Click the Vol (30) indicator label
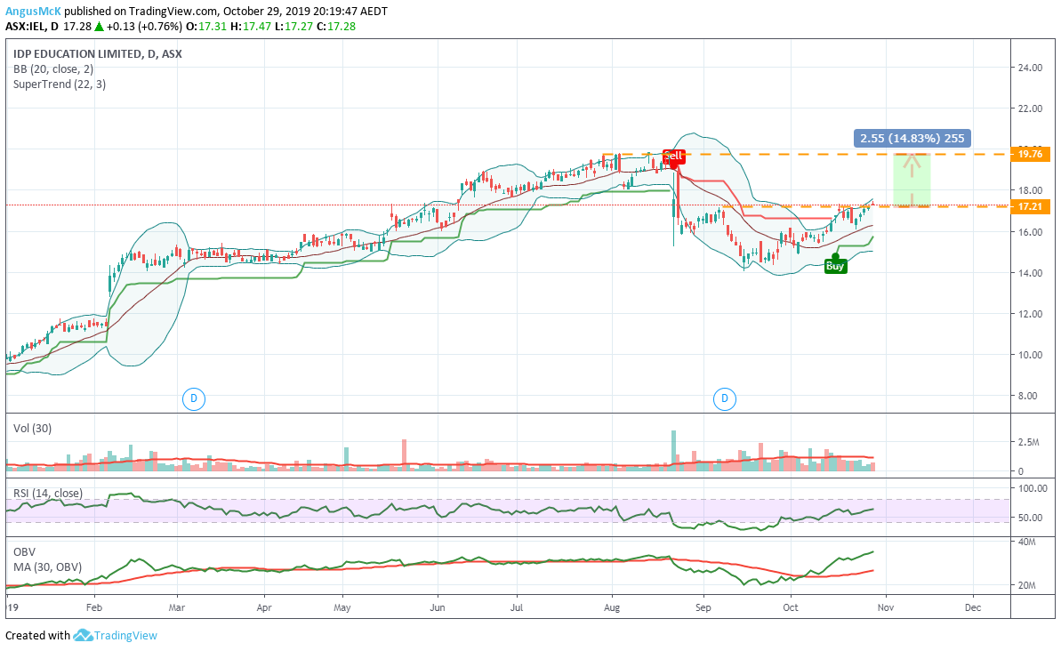Image resolution: width=1061 pixels, height=651 pixels. click(33, 429)
